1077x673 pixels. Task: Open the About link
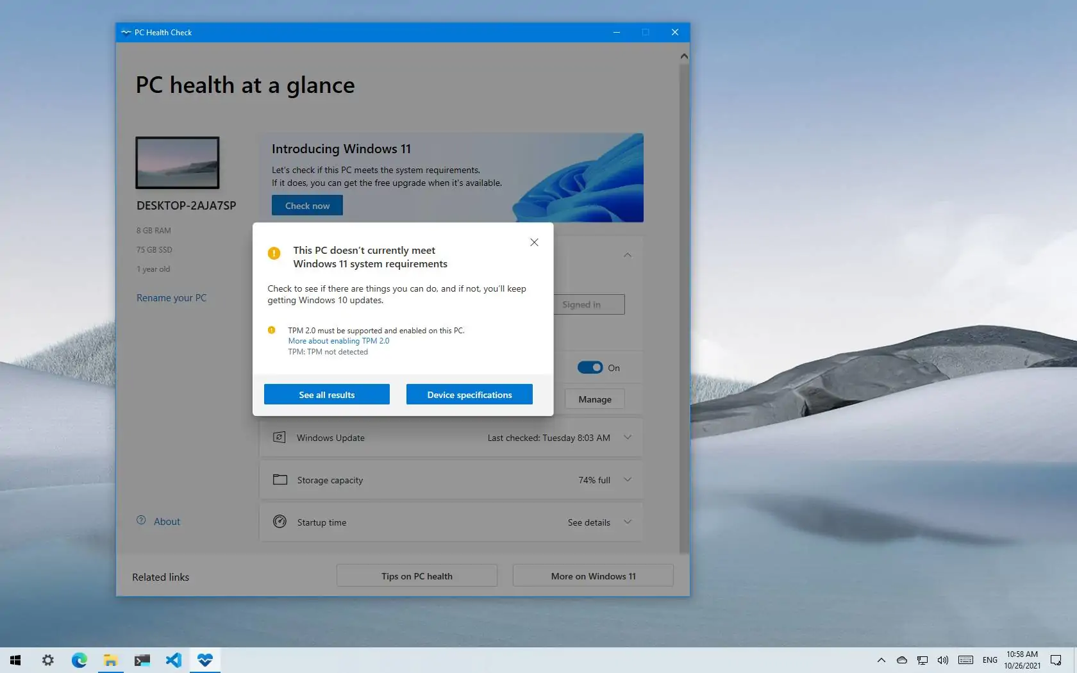[167, 522]
